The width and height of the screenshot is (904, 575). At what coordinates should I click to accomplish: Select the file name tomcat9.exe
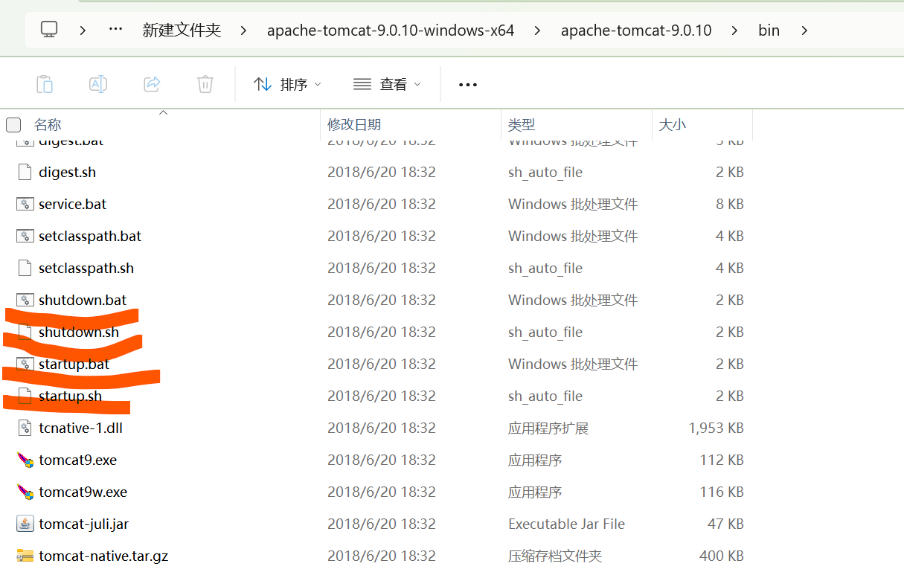[x=78, y=460]
